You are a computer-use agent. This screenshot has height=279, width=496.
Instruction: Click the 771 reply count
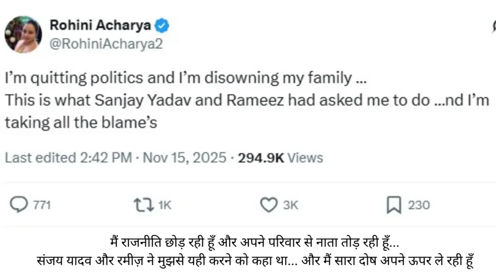pyautogui.click(x=41, y=204)
